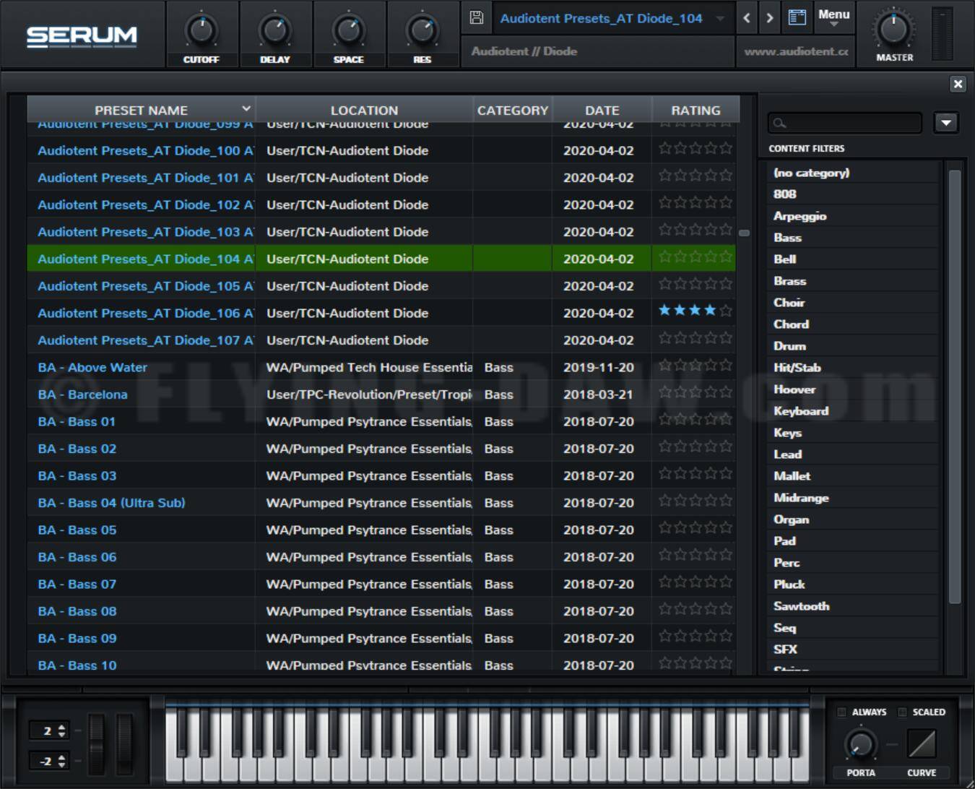Click the content filters scrollbar

[955, 387]
